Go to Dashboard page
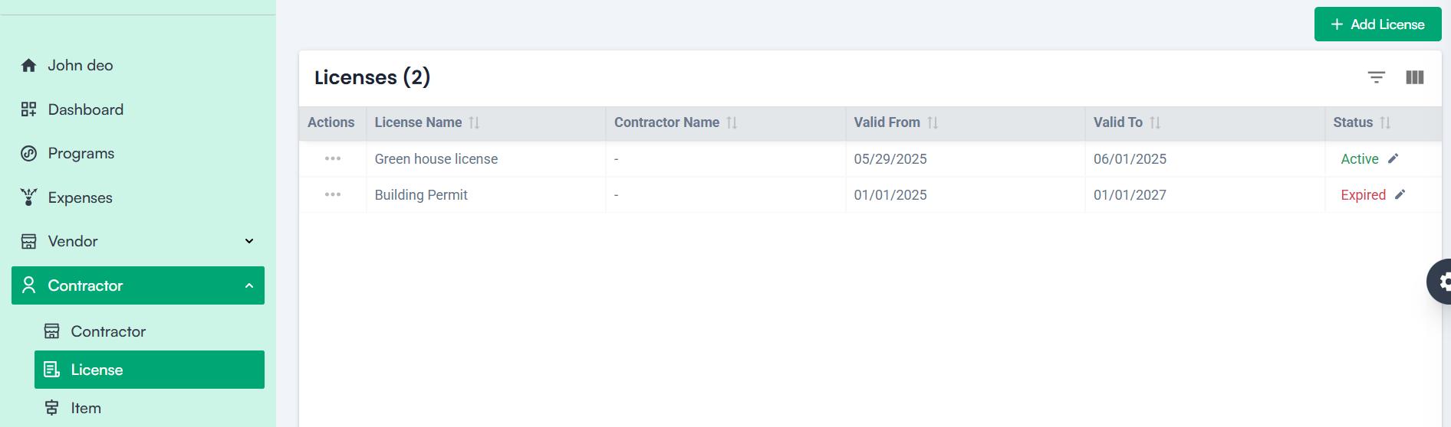The height and width of the screenshot is (427, 1451). pyautogui.click(x=85, y=109)
